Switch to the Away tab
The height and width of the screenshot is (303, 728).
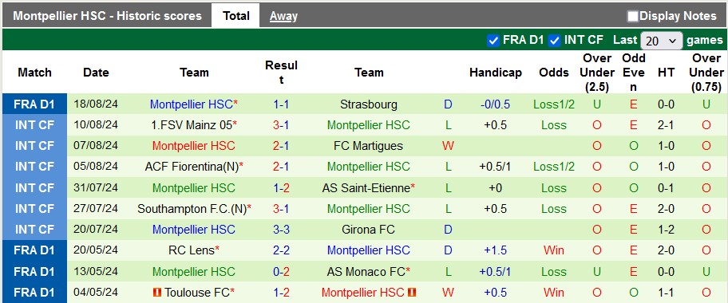pyautogui.click(x=283, y=16)
